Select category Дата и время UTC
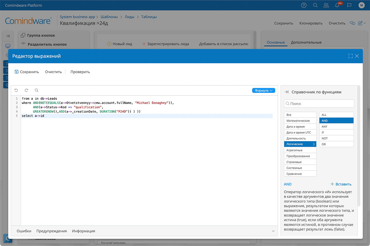 point(300,132)
